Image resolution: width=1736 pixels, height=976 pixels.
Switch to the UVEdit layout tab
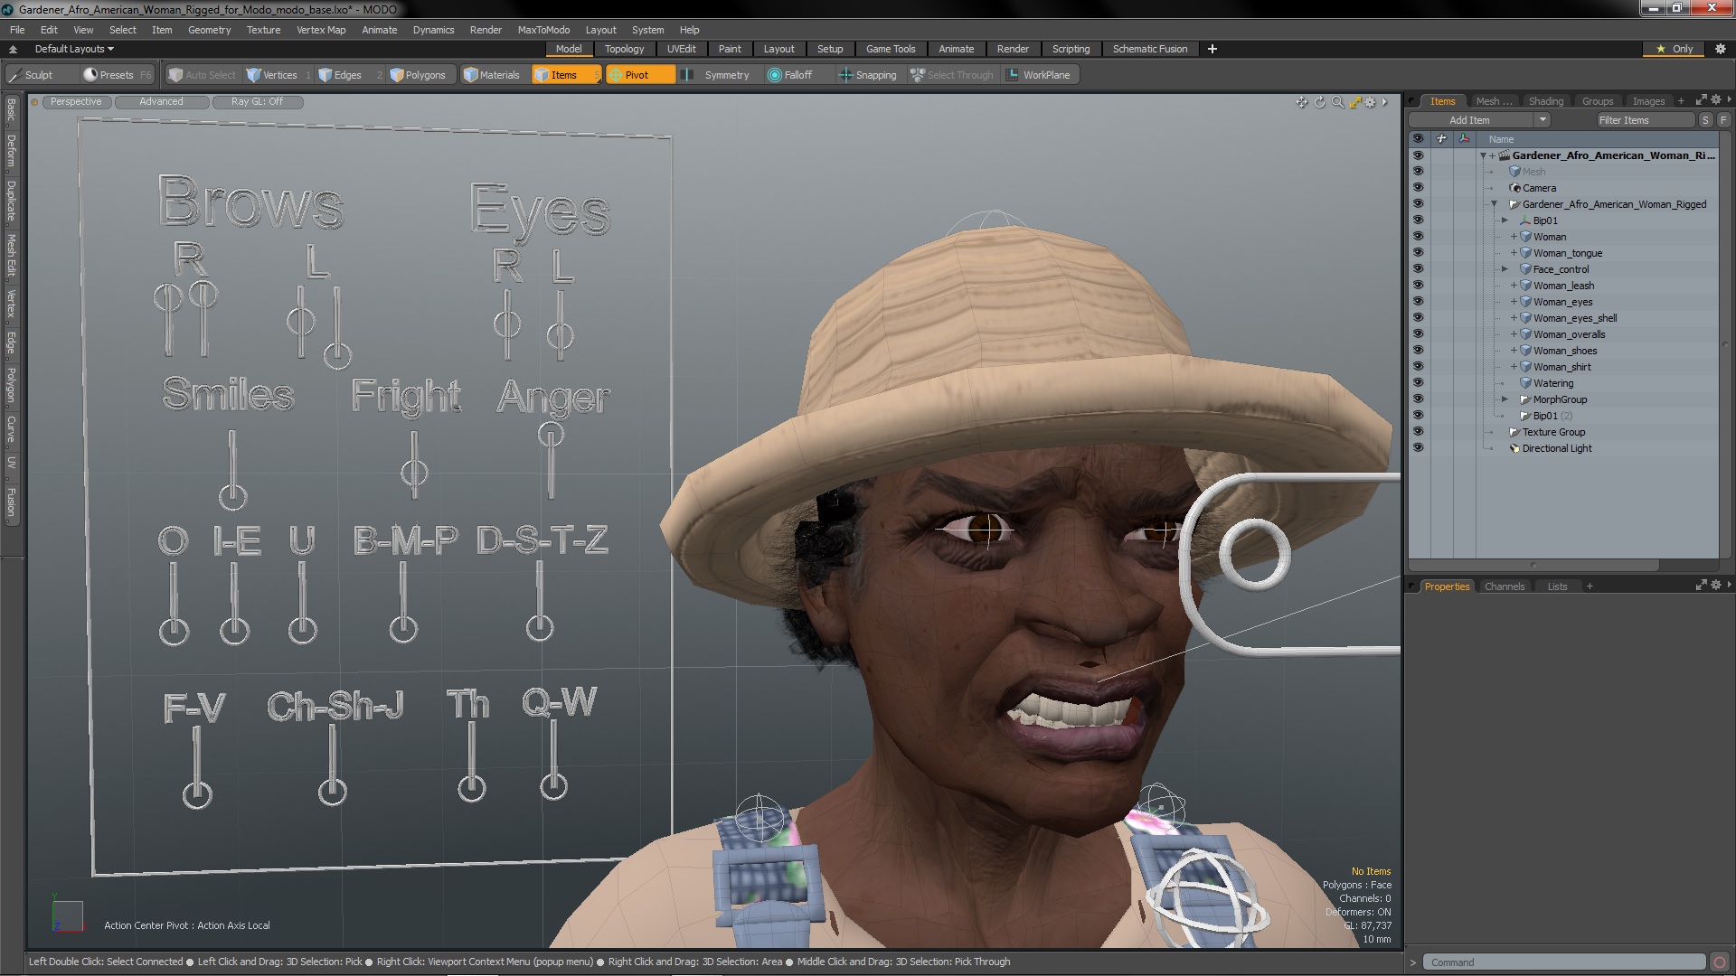click(681, 49)
